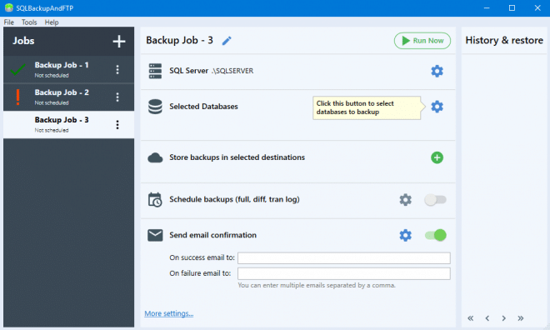Open options menu for Backup Job - 2
Screen dimensions: 550x330
tap(117, 97)
